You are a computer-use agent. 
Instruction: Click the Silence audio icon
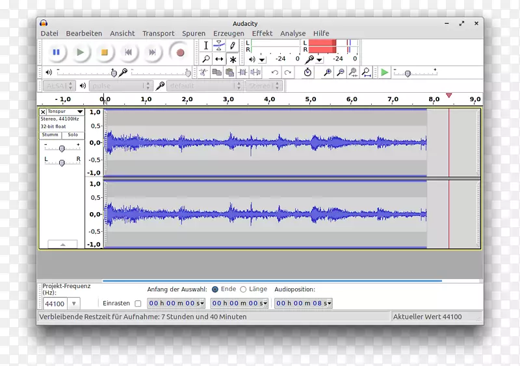[x=255, y=72]
